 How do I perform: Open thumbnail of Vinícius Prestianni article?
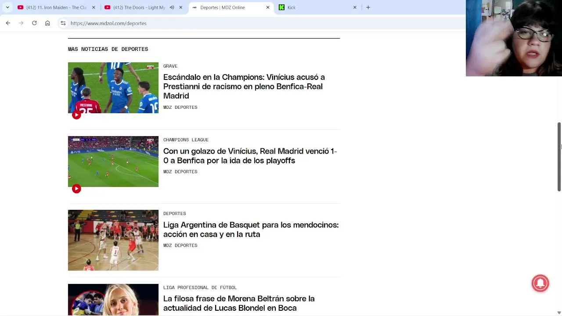[113, 88]
